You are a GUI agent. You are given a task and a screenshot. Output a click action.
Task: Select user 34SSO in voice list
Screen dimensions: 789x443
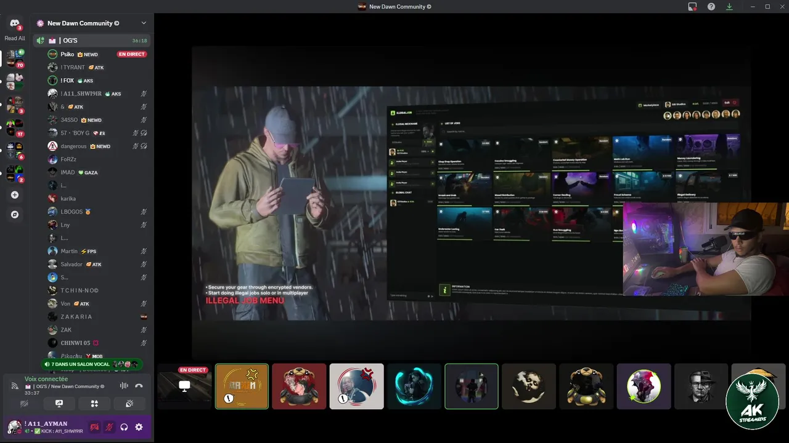pyautogui.click(x=69, y=120)
